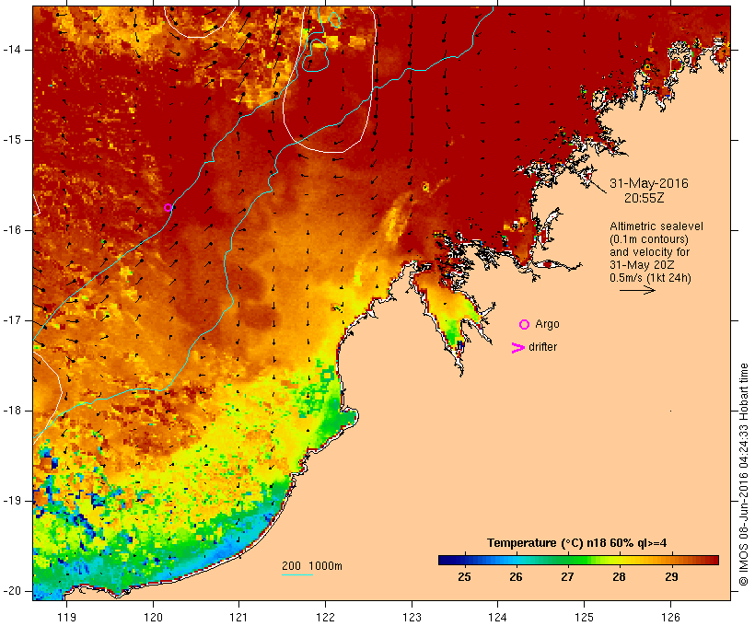Click the '(0.1m contours)' text
The height and width of the screenshot is (626, 755).
[x=649, y=239]
